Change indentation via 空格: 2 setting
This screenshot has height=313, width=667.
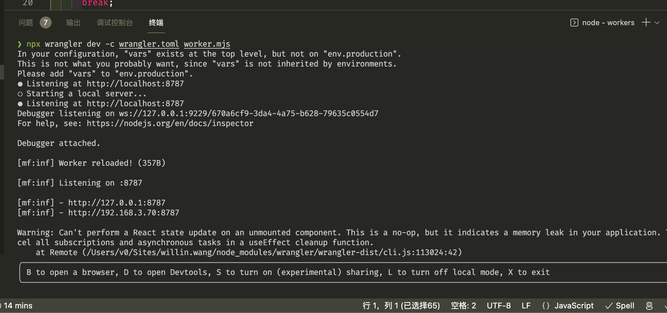pyautogui.click(x=464, y=305)
